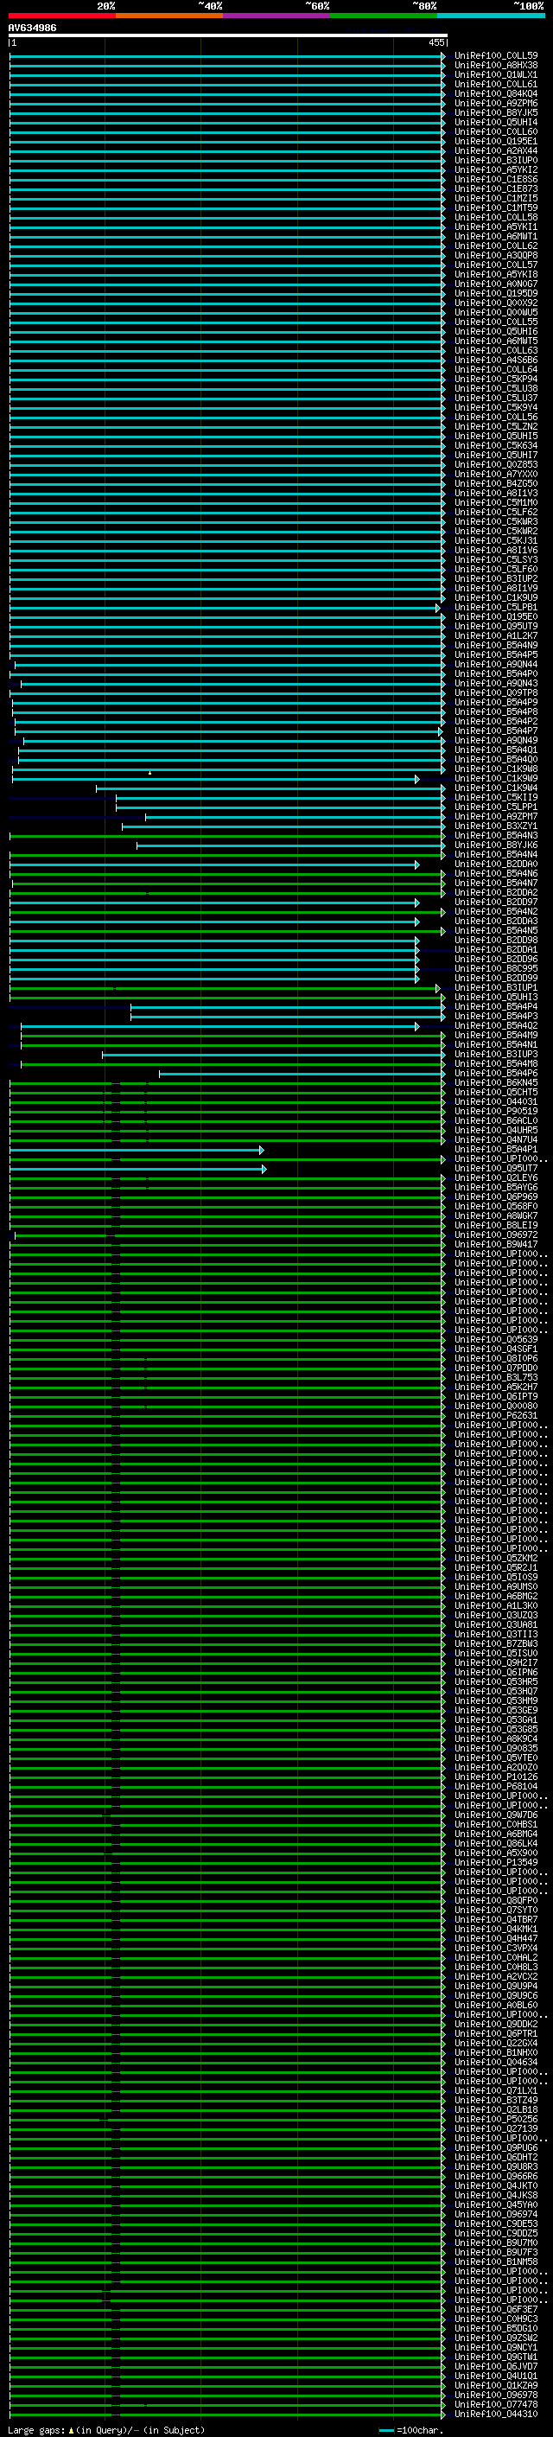
Task: Click hit label UniRef100_B3IUP0
Action: (496, 160)
